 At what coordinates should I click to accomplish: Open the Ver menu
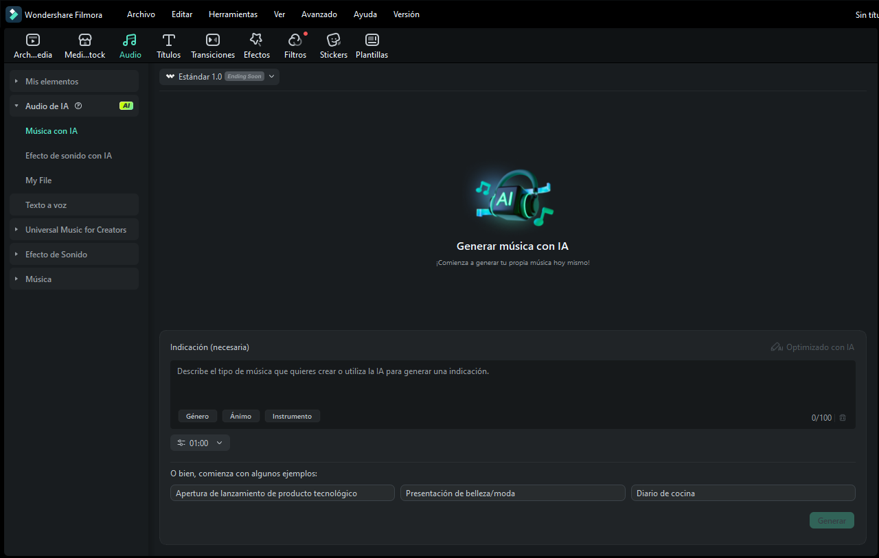click(x=279, y=14)
